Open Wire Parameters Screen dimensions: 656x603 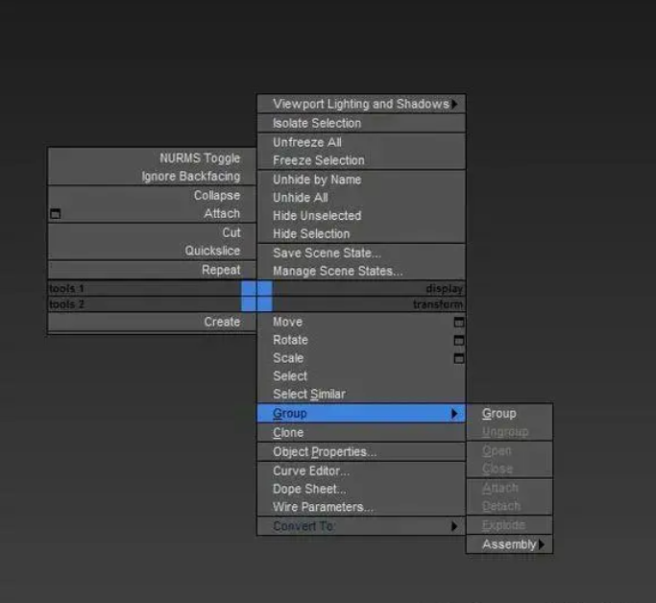(x=323, y=507)
